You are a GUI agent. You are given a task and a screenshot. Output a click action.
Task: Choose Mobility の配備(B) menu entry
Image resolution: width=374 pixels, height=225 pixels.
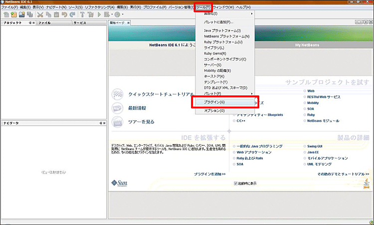[x=225, y=71]
